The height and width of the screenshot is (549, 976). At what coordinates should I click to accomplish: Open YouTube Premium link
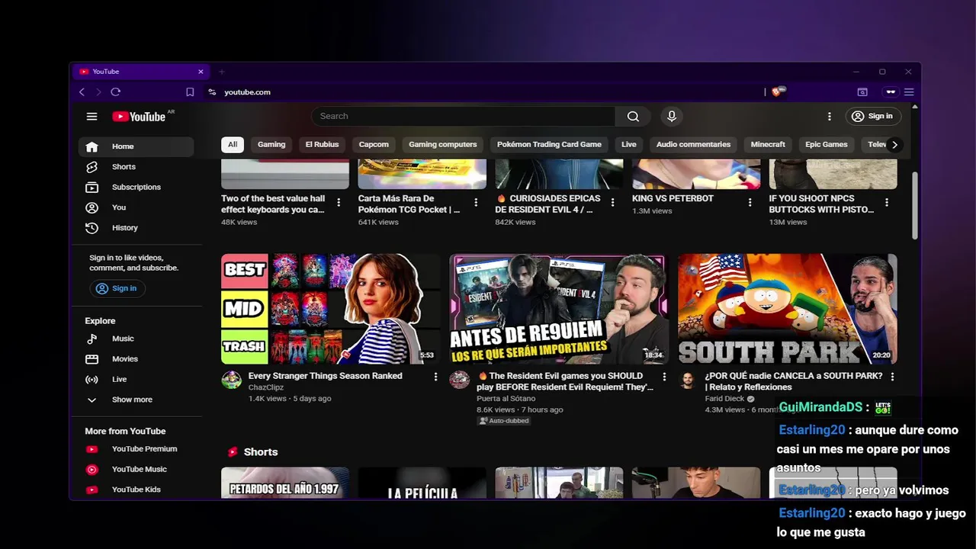(x=136, y=449)
